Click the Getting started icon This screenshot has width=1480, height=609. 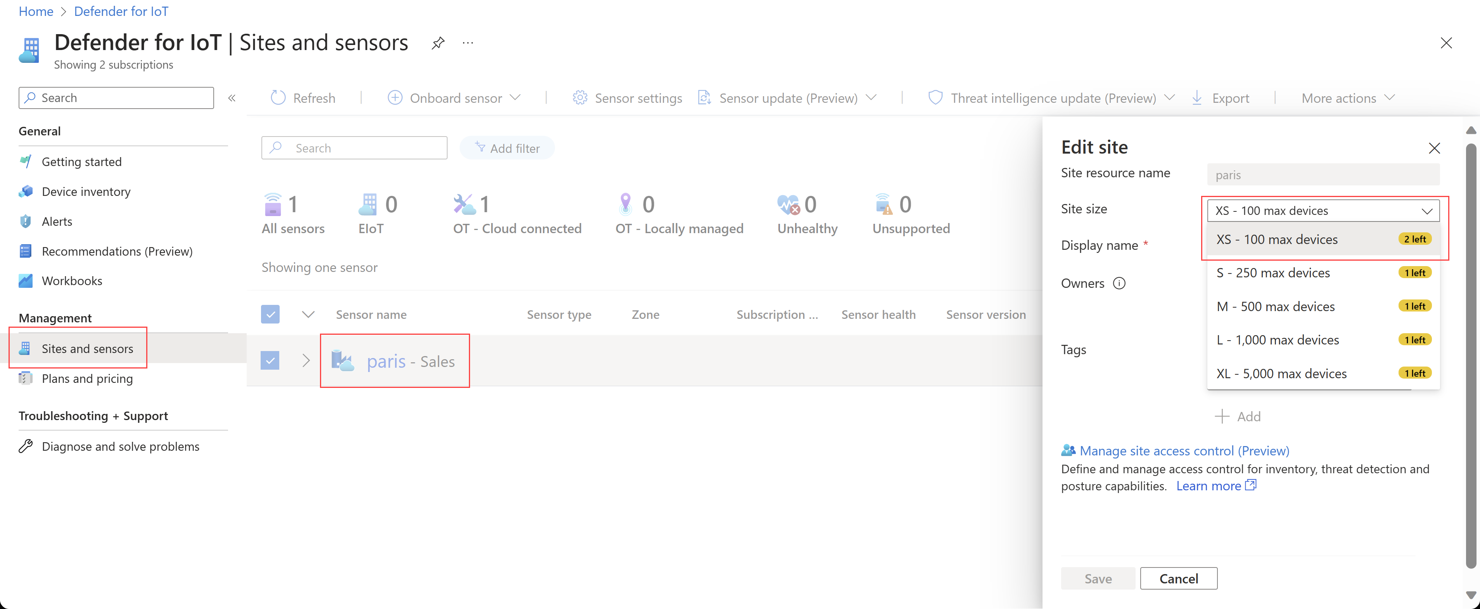click(26, 161)
